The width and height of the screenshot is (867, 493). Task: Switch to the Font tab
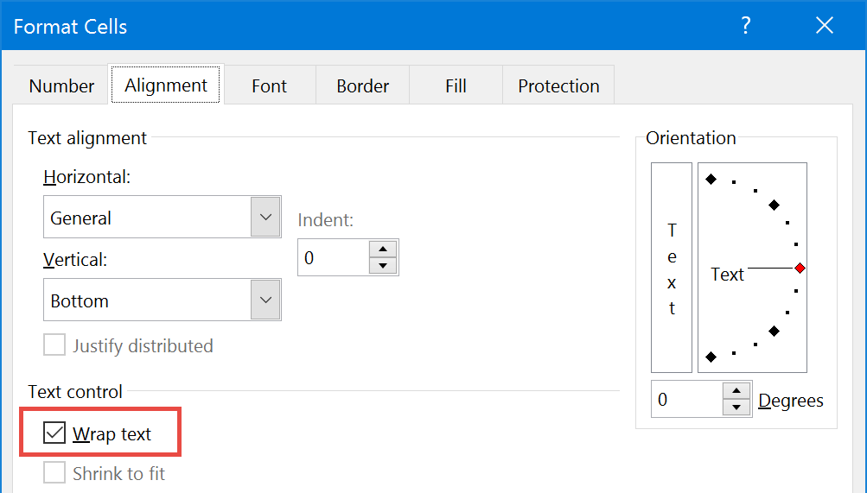click(x=270, y=85)
